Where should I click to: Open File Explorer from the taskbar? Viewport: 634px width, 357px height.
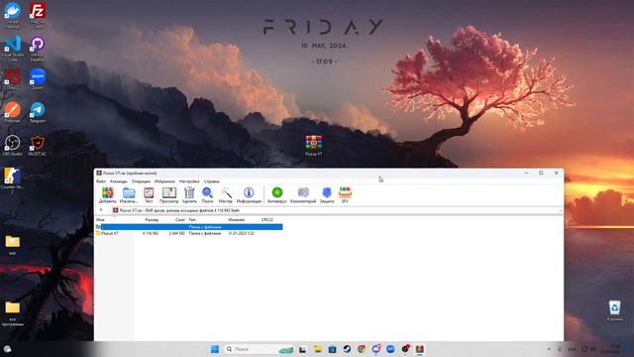[x=317, y=349]
